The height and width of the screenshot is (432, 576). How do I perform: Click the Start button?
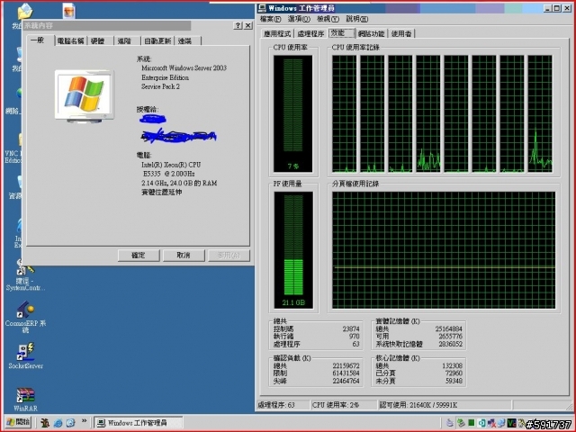(18, 422)
